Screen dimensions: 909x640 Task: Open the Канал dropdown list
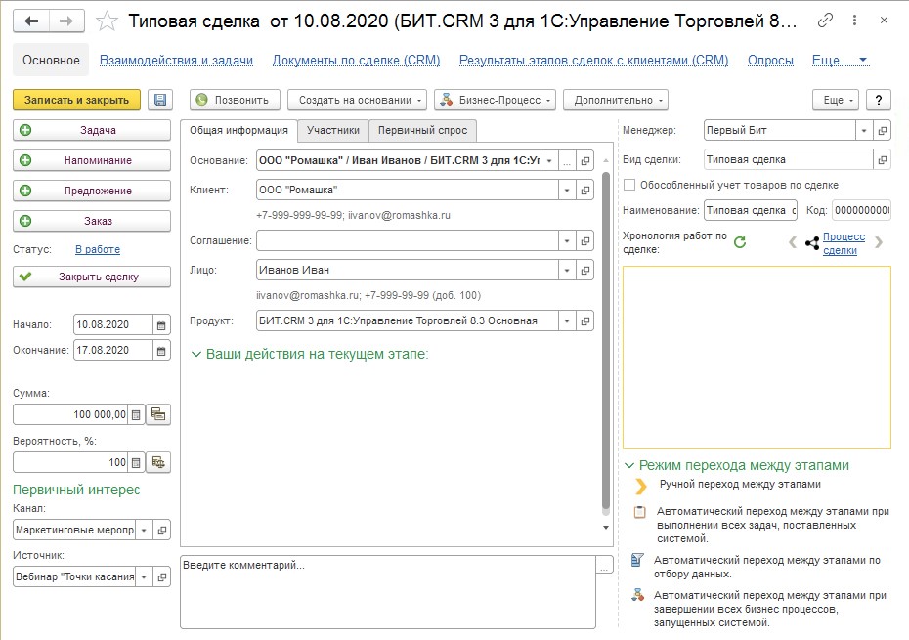(145, 530)
